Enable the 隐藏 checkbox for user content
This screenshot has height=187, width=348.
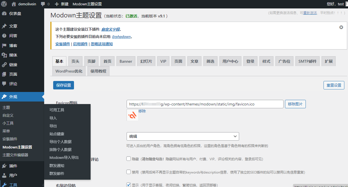point(128,159)
